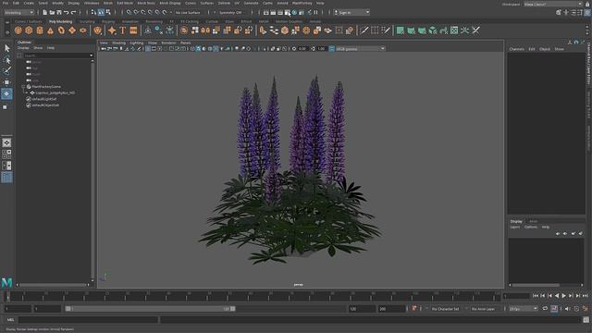The width and height of the screenshot is (592, 333).
Task: Open the Mesh Display menu
Action: [x=170, y=3]
